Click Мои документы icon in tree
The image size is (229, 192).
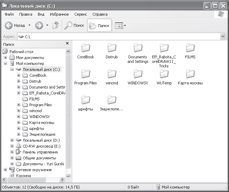(12, 57)
